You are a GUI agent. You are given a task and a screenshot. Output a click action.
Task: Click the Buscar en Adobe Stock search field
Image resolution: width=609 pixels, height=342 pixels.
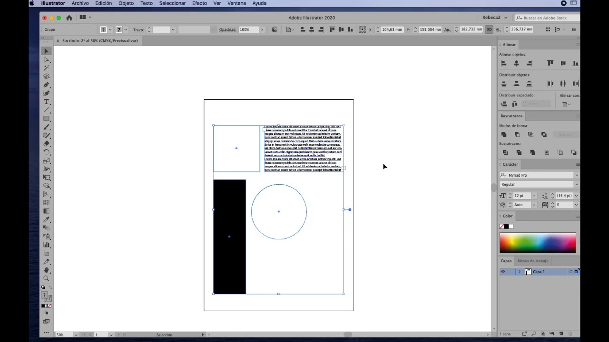(x=548, y=18)
